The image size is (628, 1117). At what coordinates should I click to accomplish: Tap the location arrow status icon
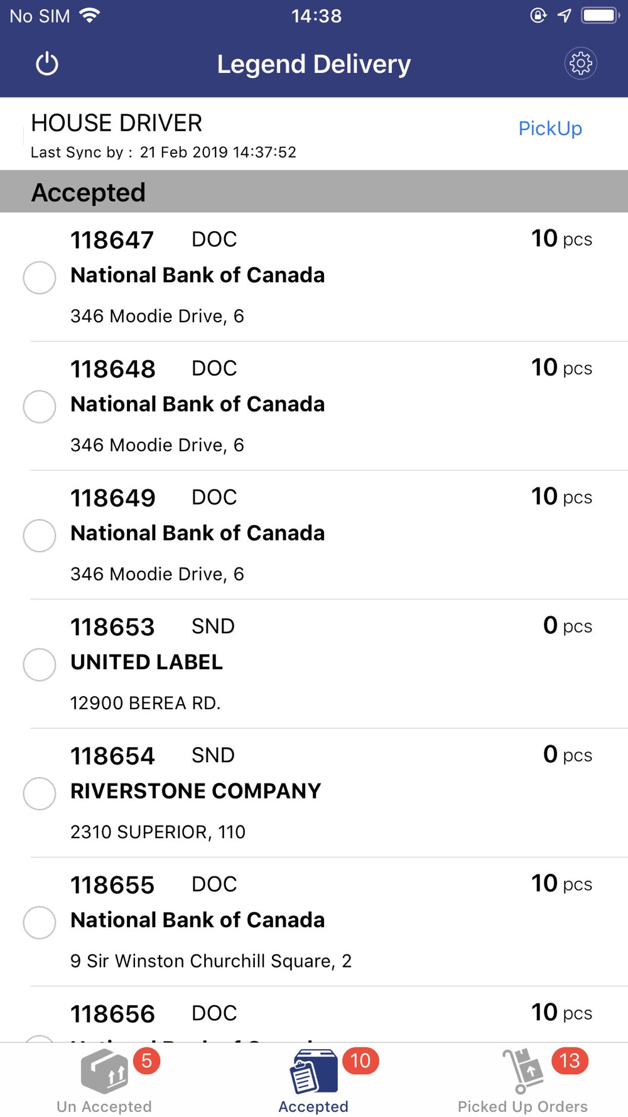(x=565, y=16)
